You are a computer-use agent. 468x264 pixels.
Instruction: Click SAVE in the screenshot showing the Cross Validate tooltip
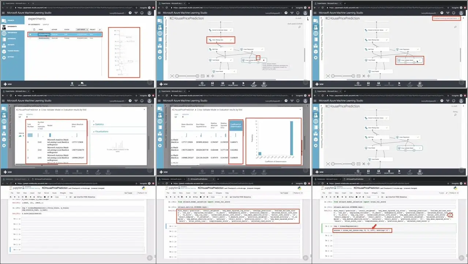(x=213, y=84)
